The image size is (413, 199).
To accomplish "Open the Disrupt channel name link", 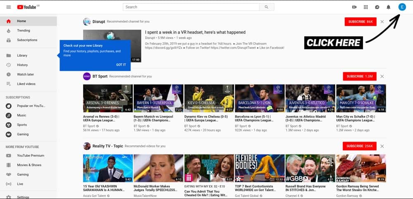I will click(99, 21).
